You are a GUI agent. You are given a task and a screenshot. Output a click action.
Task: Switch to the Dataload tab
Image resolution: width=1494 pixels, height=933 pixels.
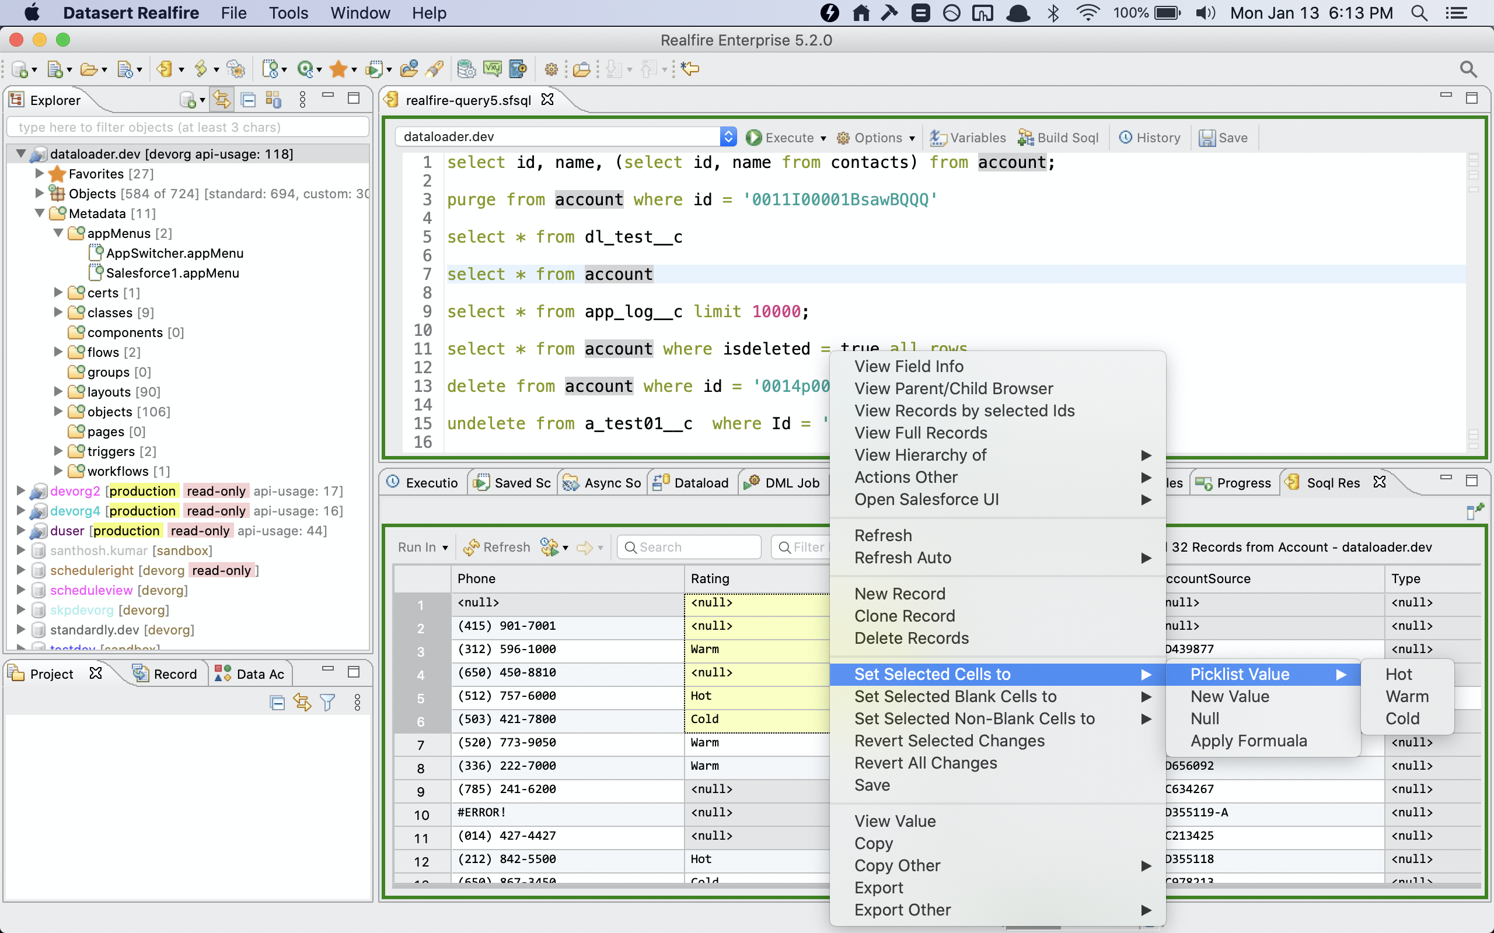691,483
